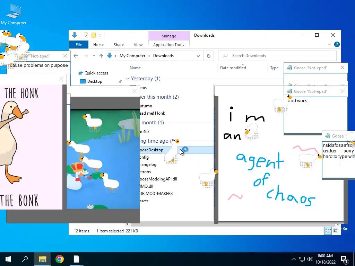Show hidden tray icons chevron
This screenshot has height=266, width=355.
click(293, 259)
